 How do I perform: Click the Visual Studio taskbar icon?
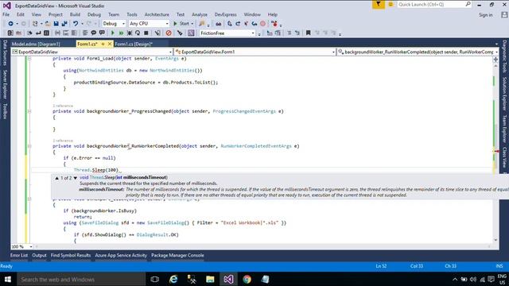[228, 279]
